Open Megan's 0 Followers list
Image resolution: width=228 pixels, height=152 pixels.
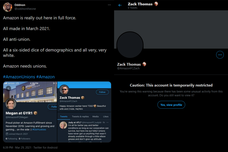(24, 138)
